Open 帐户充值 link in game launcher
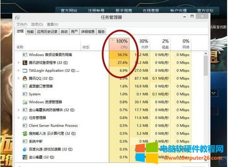Viewport: 228px width, 167px height. [178, 10]
